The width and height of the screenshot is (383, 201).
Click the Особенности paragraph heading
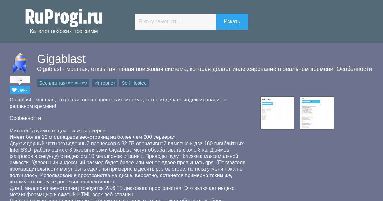tap(25, 118)
